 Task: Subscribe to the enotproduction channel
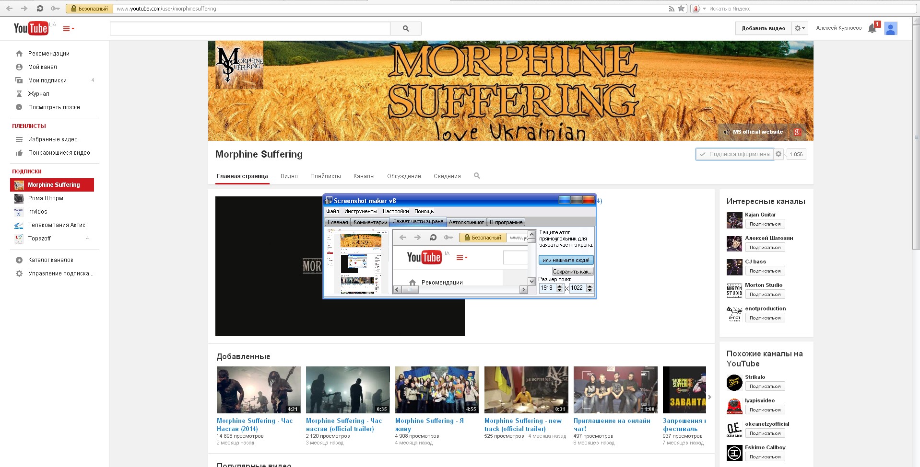(765, 318)
